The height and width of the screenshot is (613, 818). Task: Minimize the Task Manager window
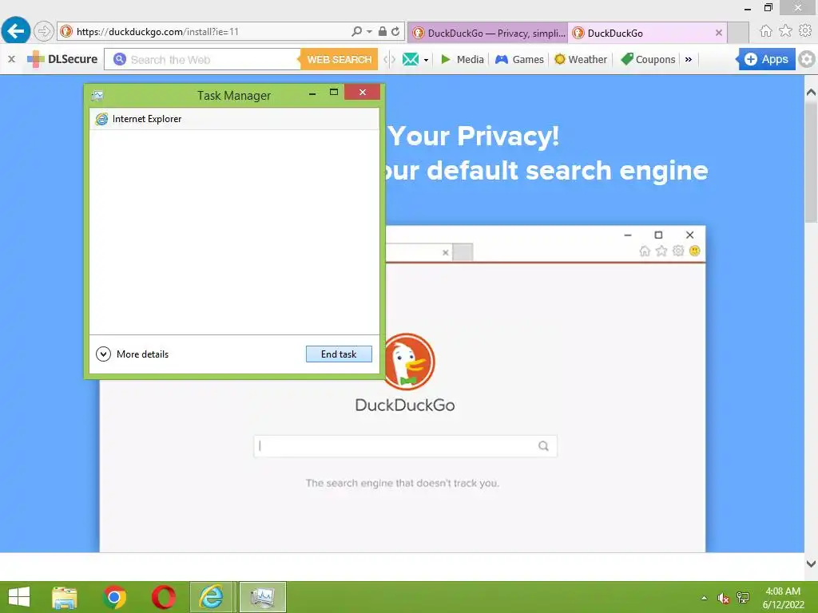coord(312,94)
